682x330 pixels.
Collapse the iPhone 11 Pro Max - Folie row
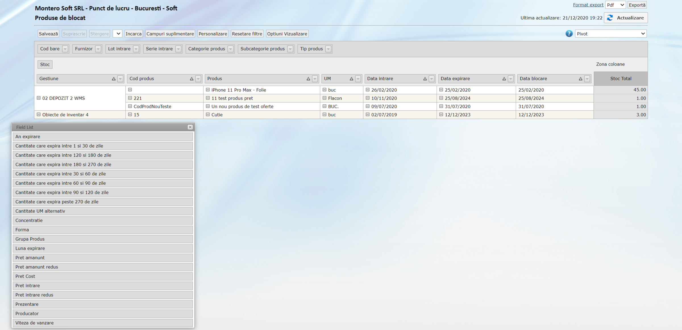click(x=208, y=90)
